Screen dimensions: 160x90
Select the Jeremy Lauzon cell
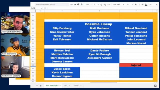tap(62, 61)
